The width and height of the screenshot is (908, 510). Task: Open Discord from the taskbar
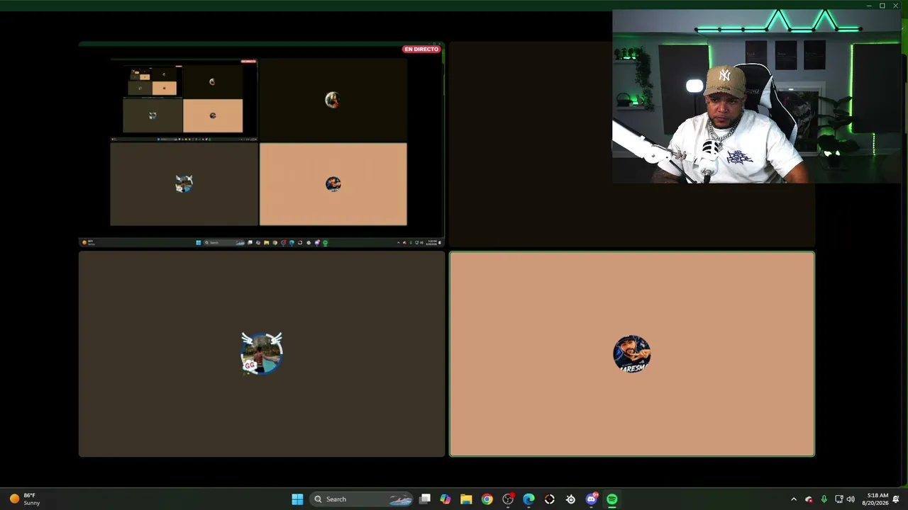[x=592, y=499]
